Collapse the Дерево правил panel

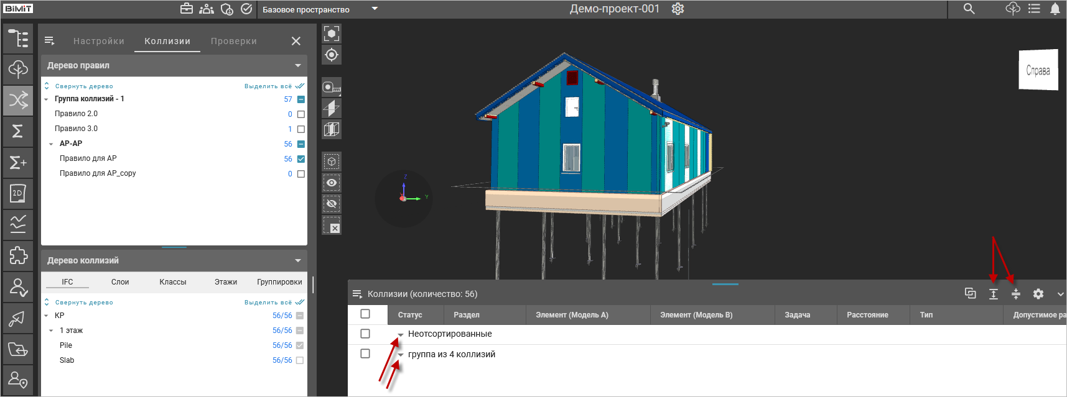tap(298, 65)
